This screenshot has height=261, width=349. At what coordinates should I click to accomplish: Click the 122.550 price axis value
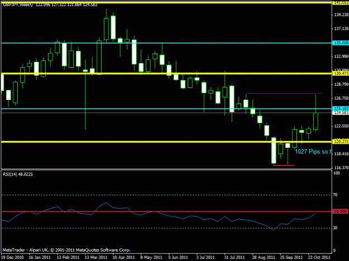(341, 126)
